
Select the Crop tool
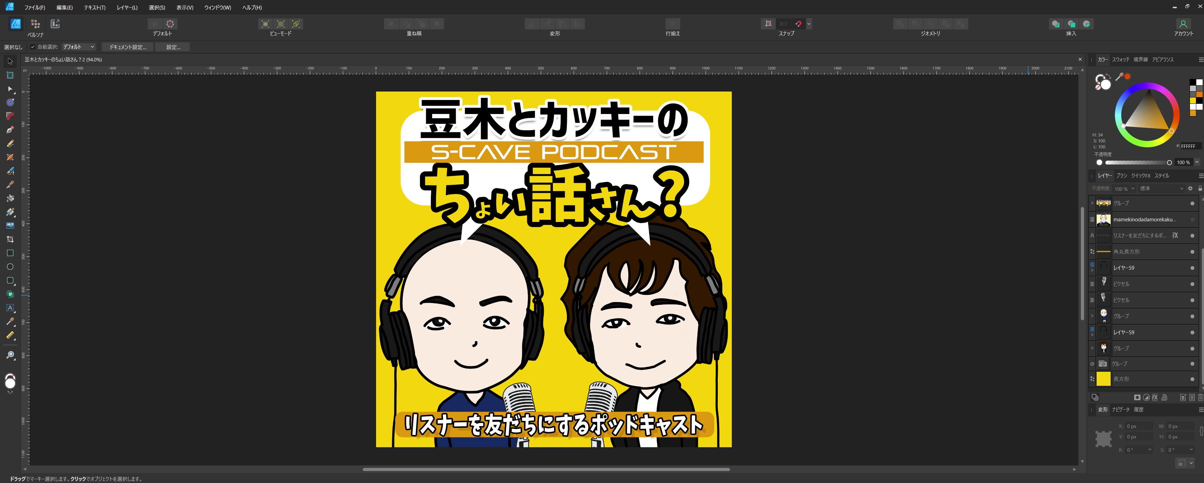9,239
